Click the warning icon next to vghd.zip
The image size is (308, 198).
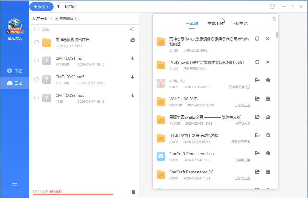248,87
